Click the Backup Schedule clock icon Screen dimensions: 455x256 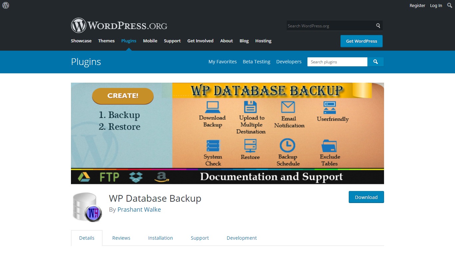287,145
